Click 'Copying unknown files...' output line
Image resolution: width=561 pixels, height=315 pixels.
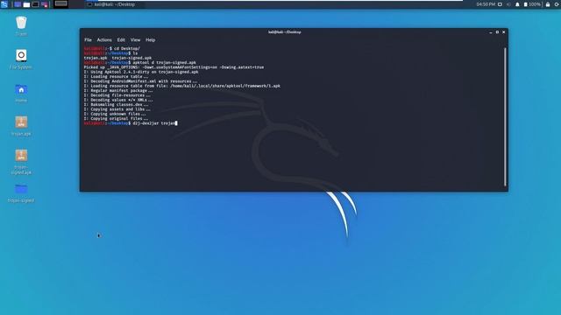point(115,114)
